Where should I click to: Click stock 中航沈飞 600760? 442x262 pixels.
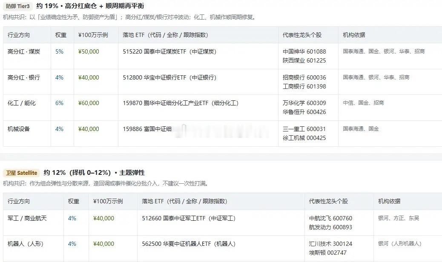[331, 218]
